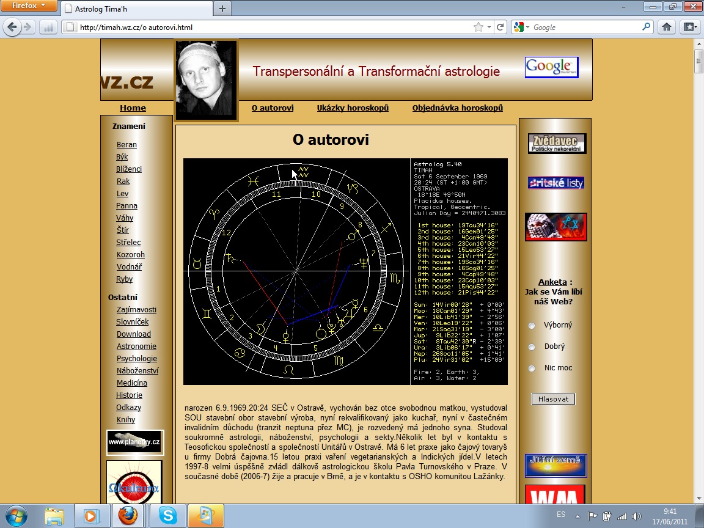704x528 pixels.
Task: Open a new tab with plus button
Action: point(222,9)
